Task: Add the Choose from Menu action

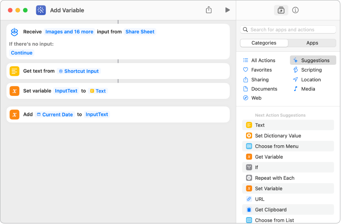Action: [276, 146]
